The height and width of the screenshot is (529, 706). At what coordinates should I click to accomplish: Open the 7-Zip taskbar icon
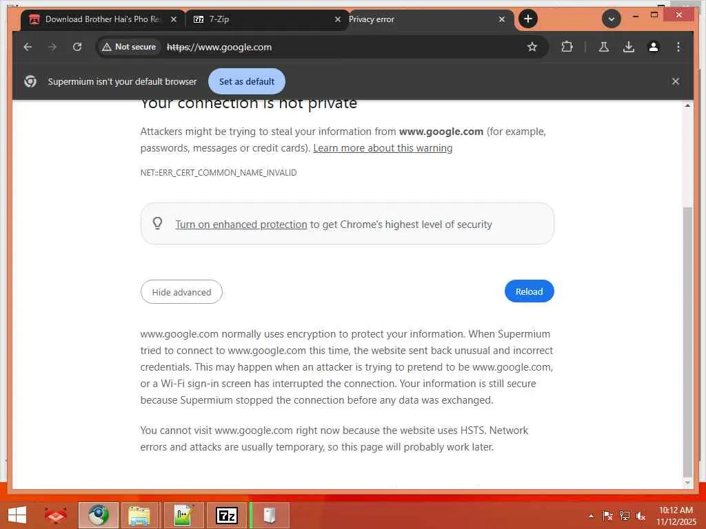coord(226,515)
